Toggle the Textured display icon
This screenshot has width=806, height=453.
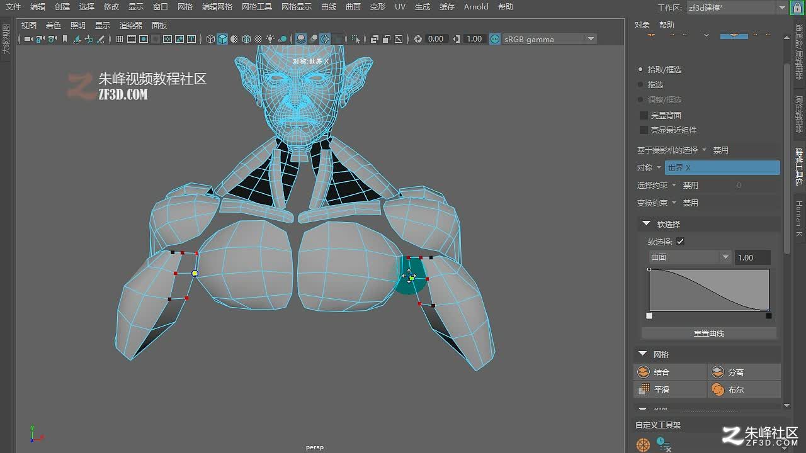(259, 39)
